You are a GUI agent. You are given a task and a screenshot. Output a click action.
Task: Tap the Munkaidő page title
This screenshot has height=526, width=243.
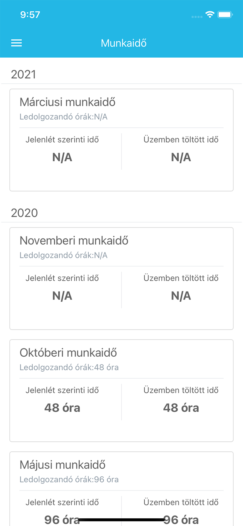point(124,43)
